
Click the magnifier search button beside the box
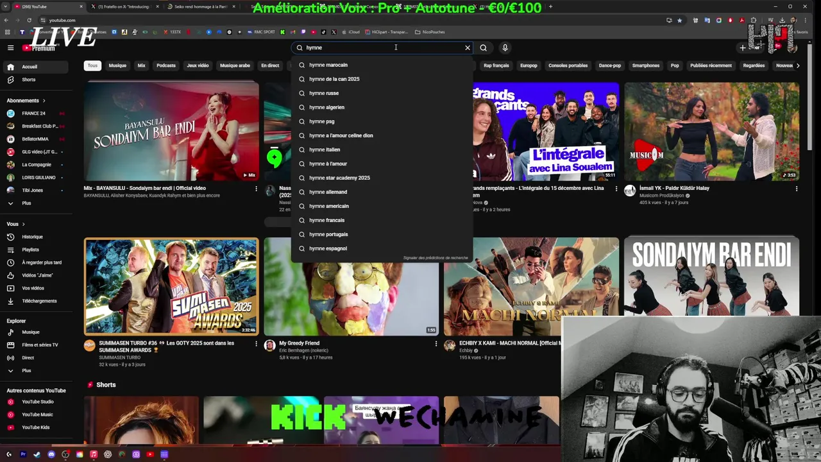pyautogui.click(x=484, y=47)
